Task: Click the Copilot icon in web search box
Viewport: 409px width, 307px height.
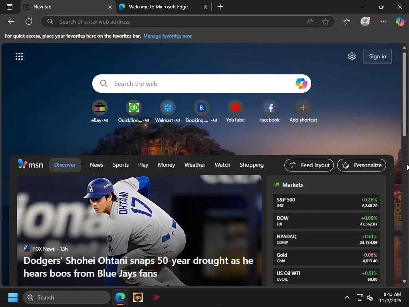Action: (x=301, y=84)
